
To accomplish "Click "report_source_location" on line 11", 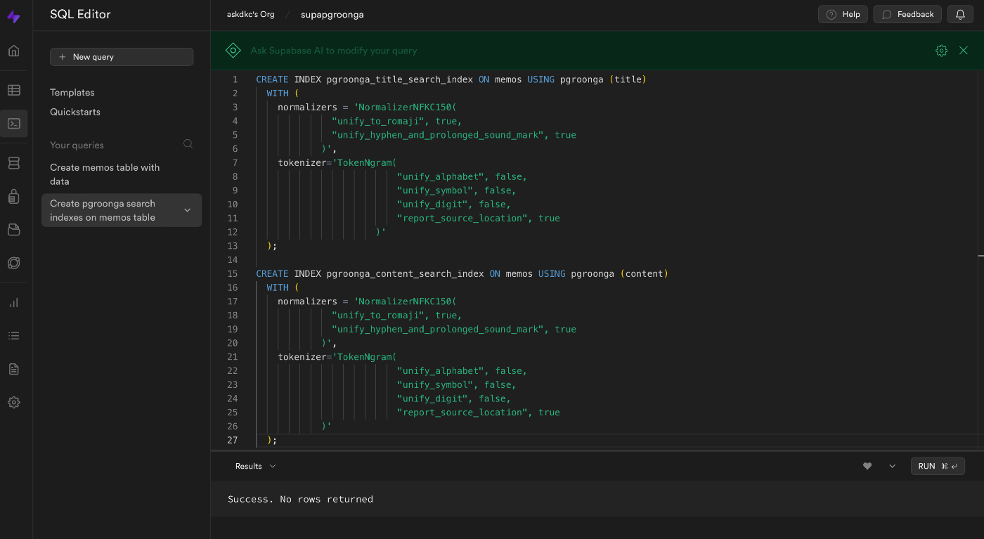I will [462, 218].
